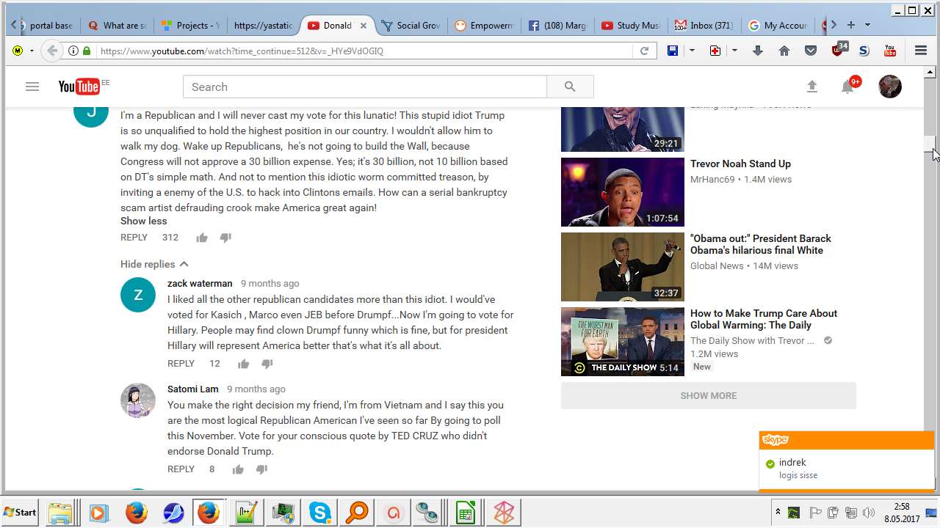The height and width of the screenshot is (528, 940).
Task: Click the floppy-disk save toolbar icon
Action: point(673,51)
